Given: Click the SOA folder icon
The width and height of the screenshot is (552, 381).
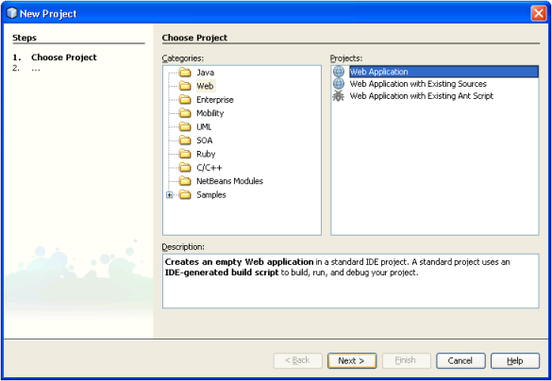Looking at the screenshot, I should (x=185, y=141).
